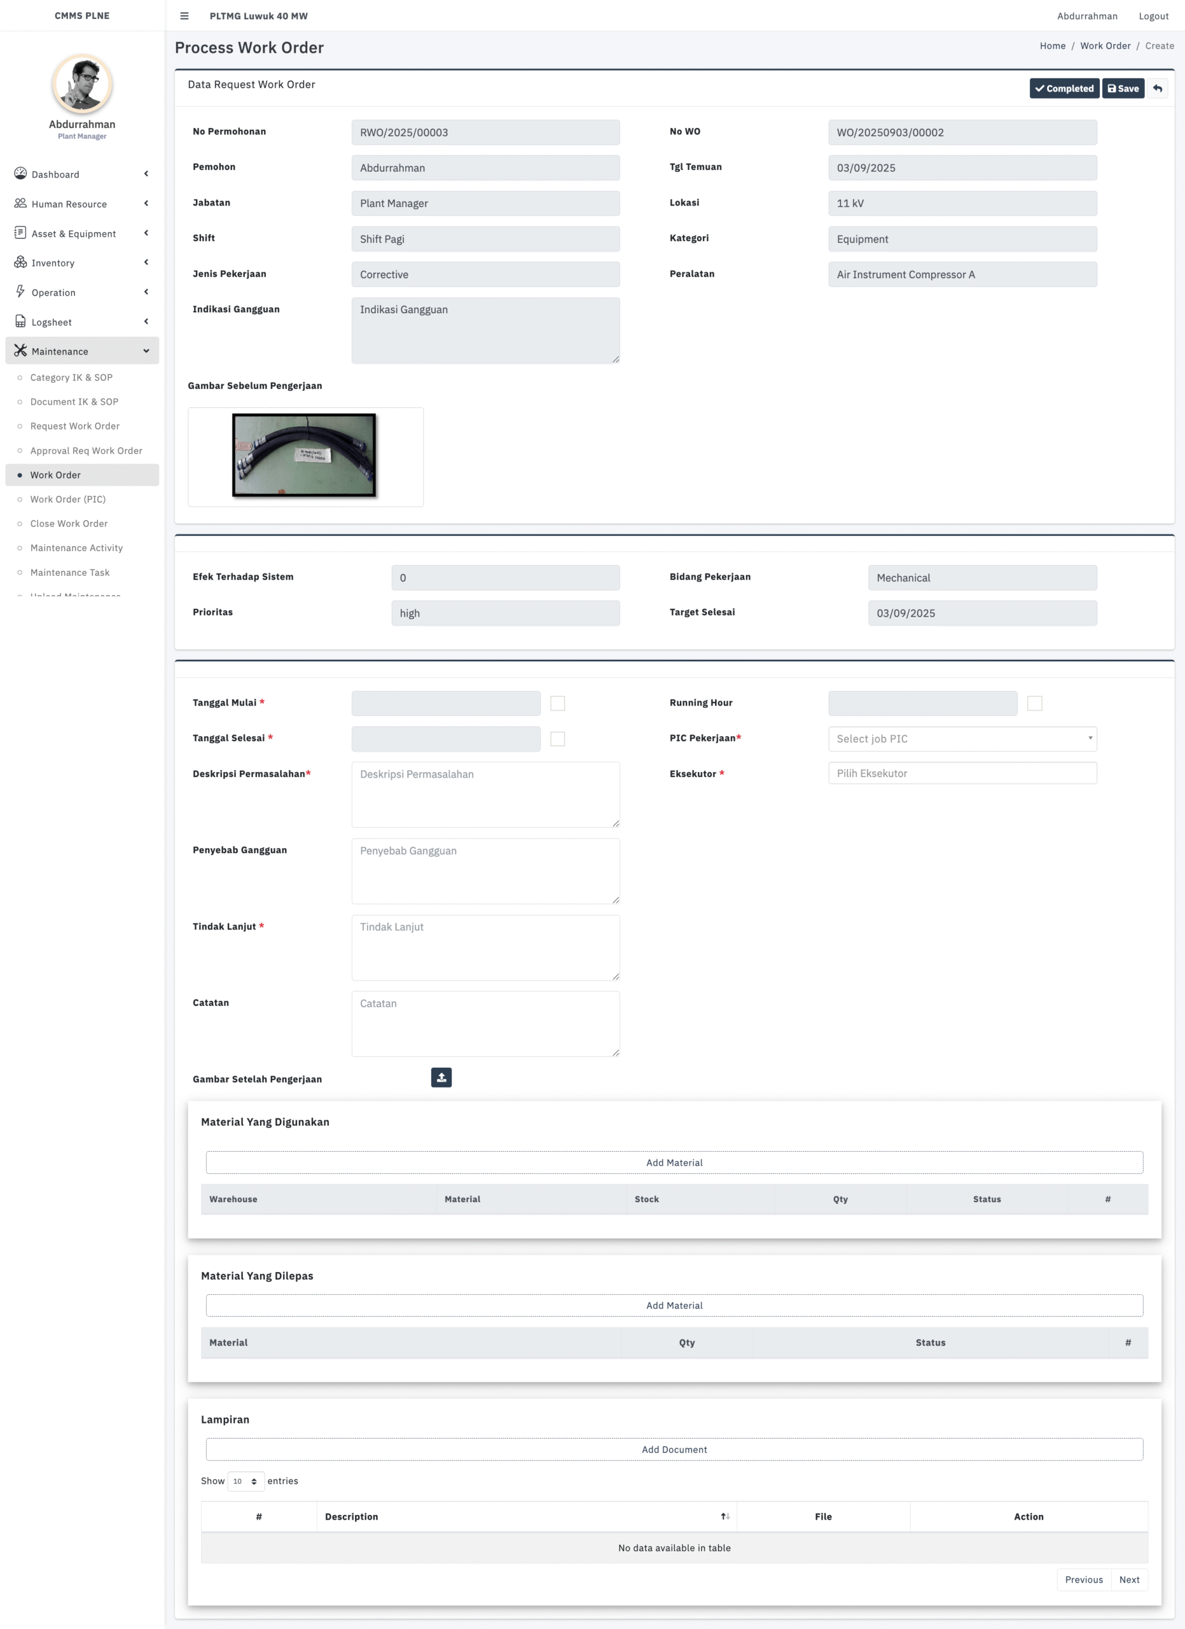The height and width of the screenshot is (1629, 1185).
Task: Click the Human Resource people icon
Action: point(20,203)
